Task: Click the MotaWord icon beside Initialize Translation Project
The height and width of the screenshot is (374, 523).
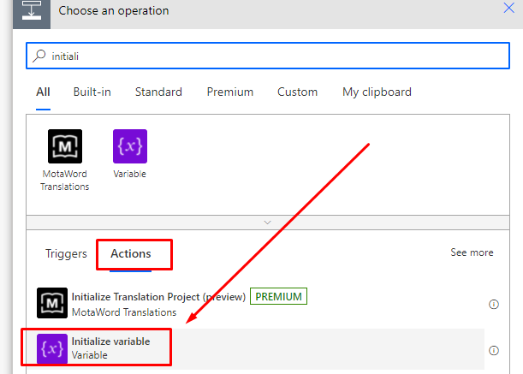Action: point(53,304)
